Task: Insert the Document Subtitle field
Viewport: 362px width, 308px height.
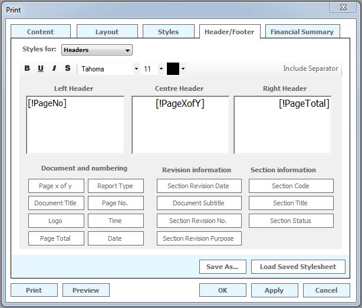Action: click(x=199, y=203)
